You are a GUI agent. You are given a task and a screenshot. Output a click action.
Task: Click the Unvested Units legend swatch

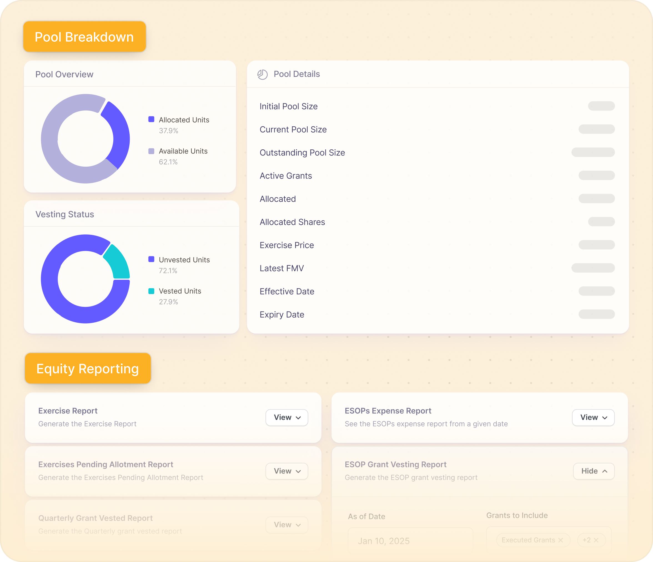click(x=151, y=259)
